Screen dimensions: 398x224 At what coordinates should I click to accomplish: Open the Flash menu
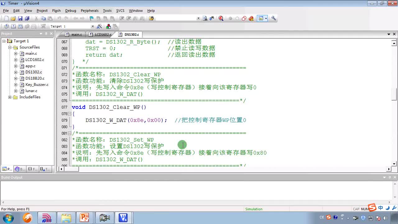56,11
